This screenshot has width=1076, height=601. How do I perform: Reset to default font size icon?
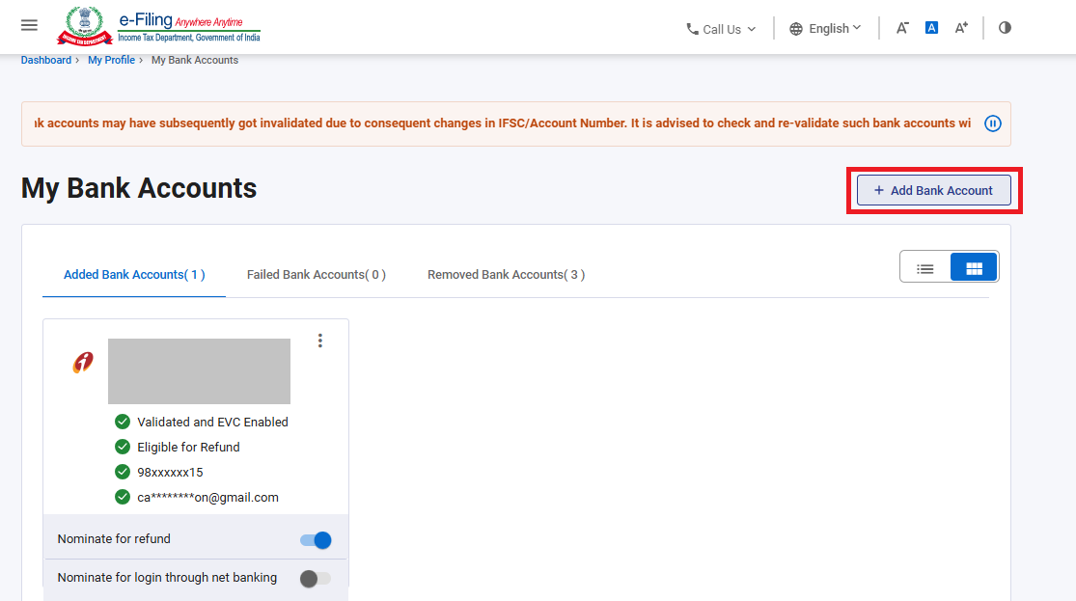931,28
